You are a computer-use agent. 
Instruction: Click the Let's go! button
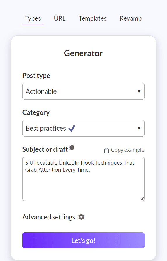point(83,240)
